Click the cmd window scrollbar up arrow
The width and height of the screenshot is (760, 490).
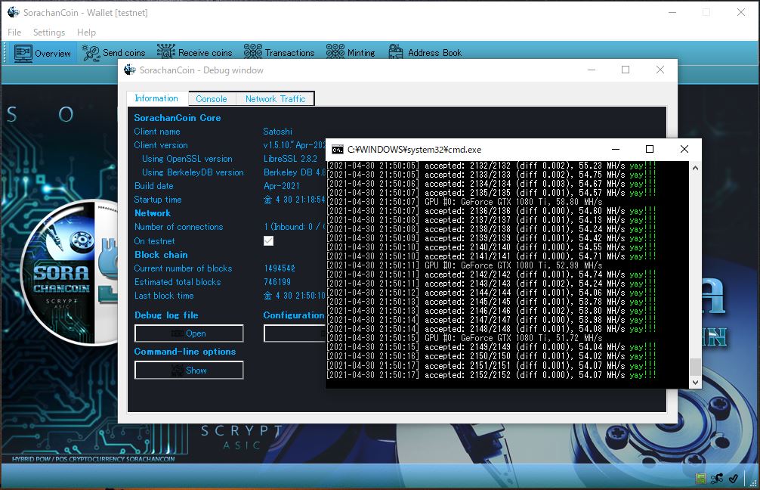tap(695, 168)
